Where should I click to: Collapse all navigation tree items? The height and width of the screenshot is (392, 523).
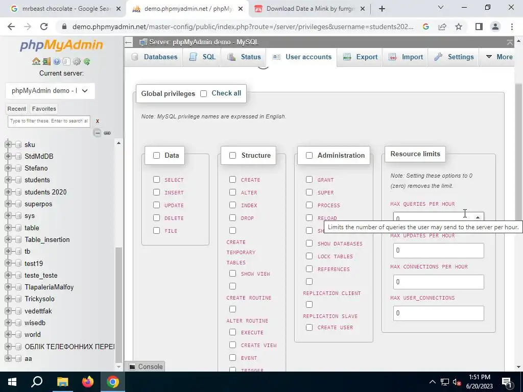(97, 133)
